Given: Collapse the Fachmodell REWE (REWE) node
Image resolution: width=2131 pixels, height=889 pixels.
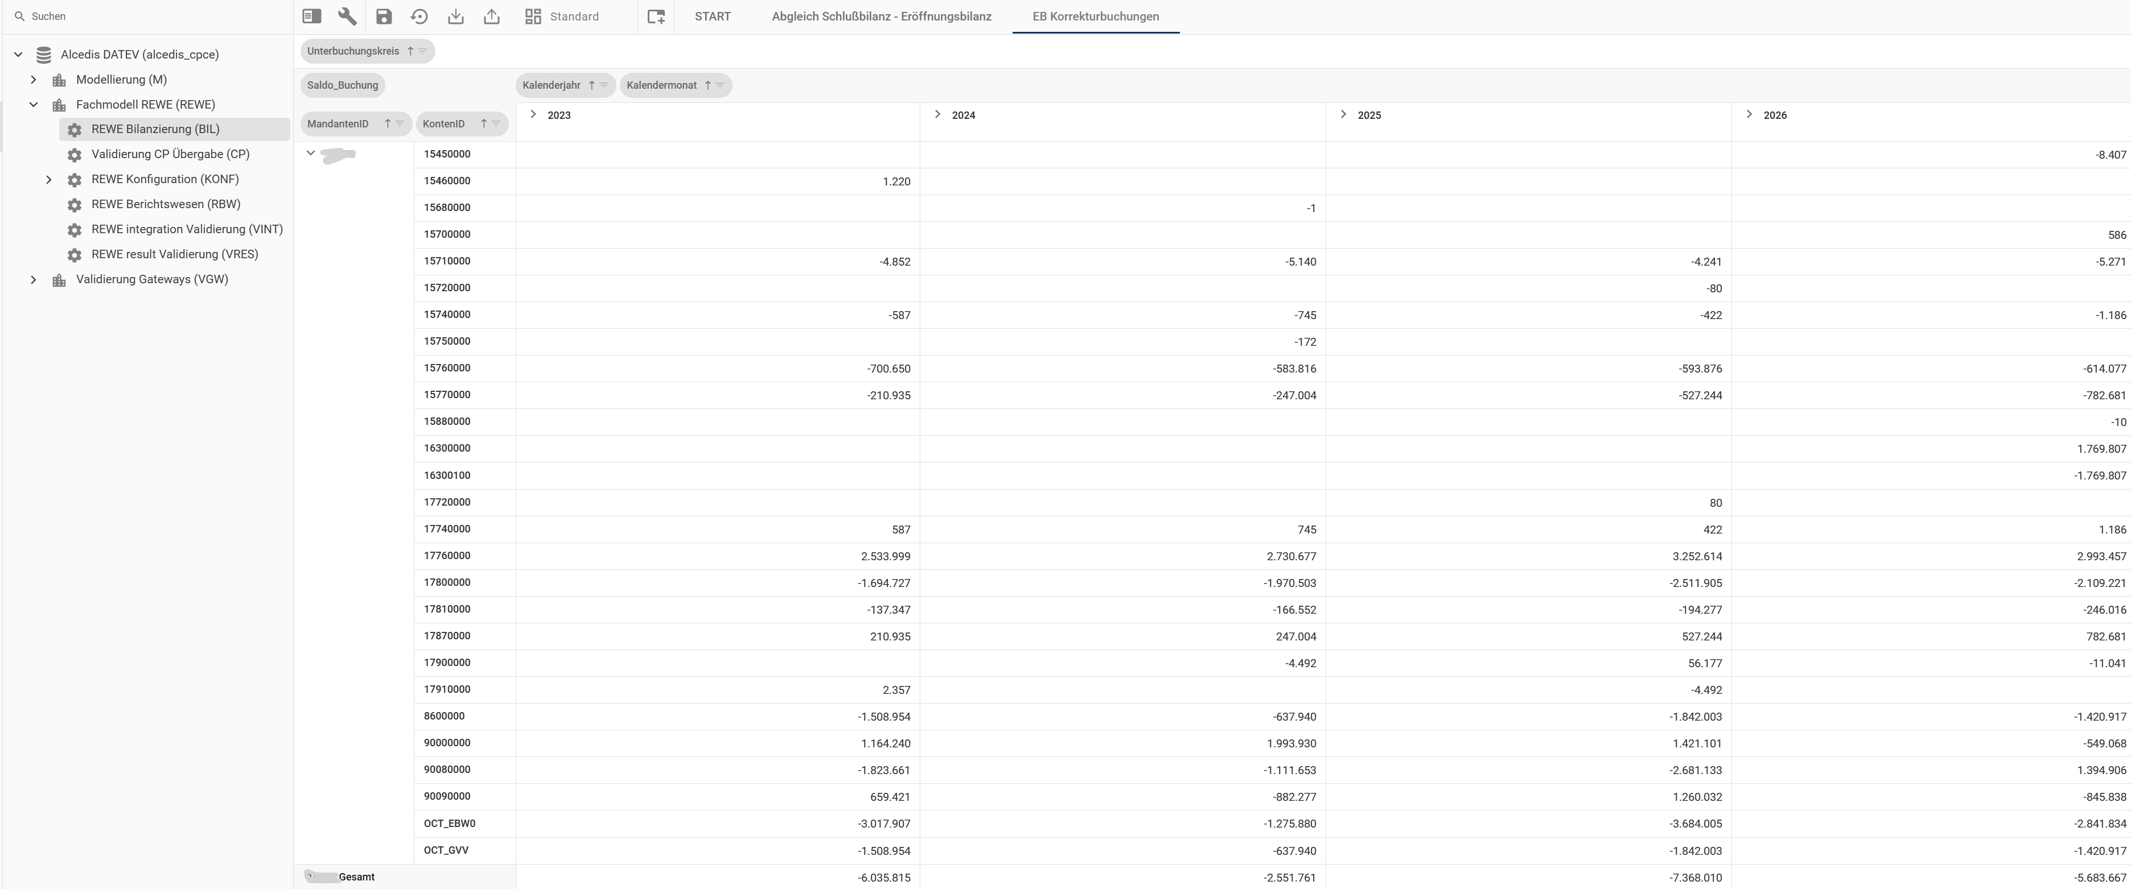Looking at the screenshot, I should pos(33,104).
